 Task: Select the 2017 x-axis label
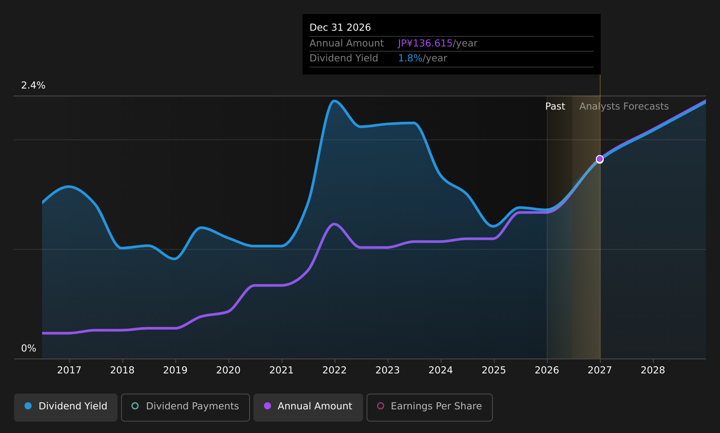tap(69, 370)
